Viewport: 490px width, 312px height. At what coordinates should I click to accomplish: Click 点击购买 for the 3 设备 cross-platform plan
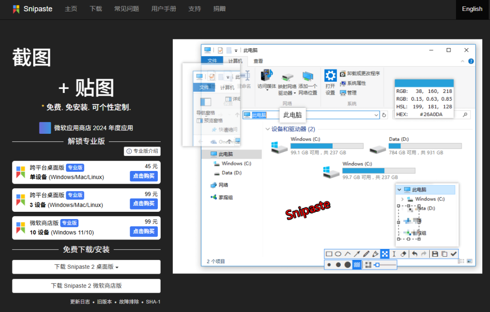point(144,204)
